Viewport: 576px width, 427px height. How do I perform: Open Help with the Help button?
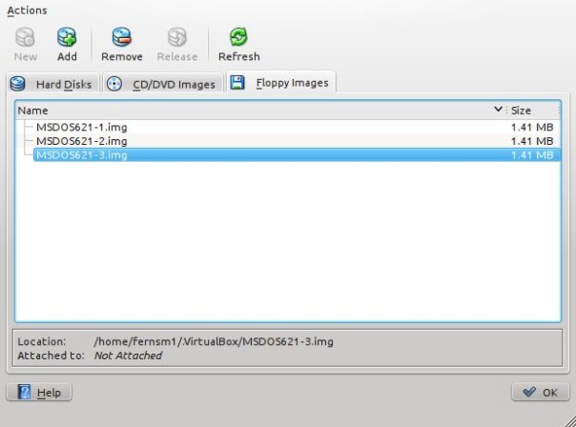[x=39, y=392]
